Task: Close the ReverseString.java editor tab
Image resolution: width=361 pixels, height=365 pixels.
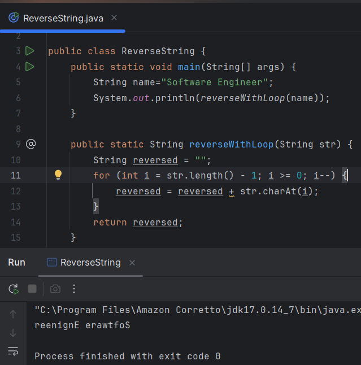Action: [x=114, y=18]
